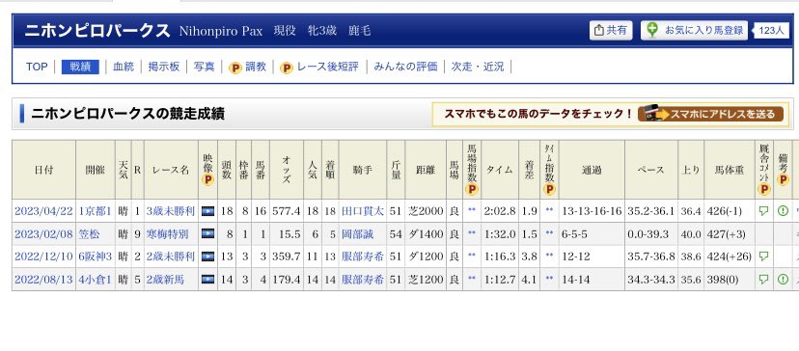The width and height of the screenshot is (799, 351).
Task: Open jockey 田口貫太 link
Action: [362, 211]
